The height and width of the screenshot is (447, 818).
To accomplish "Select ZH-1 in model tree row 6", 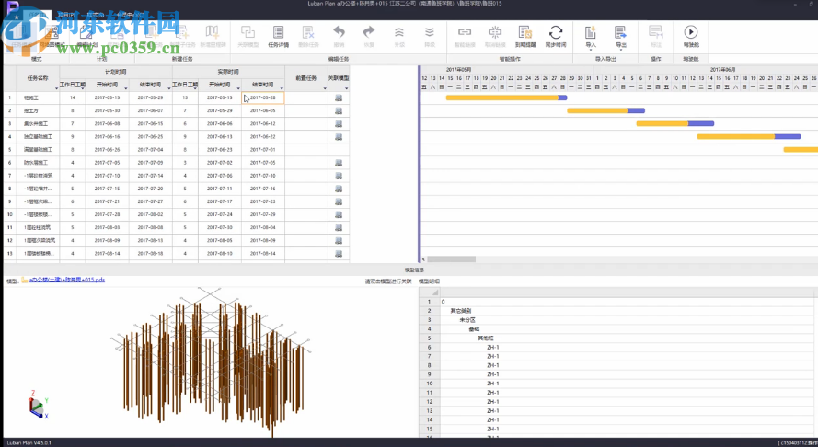I will click(493, 348).
